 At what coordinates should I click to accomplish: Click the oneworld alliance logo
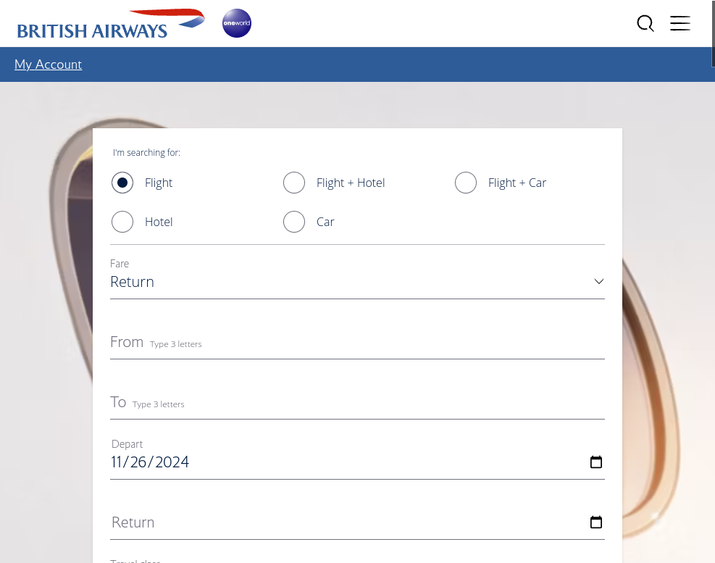click(x=237, y=23)
